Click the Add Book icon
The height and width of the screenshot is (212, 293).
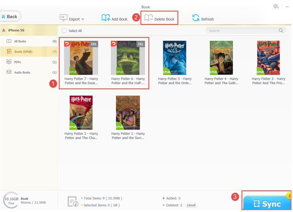[105, 18]
